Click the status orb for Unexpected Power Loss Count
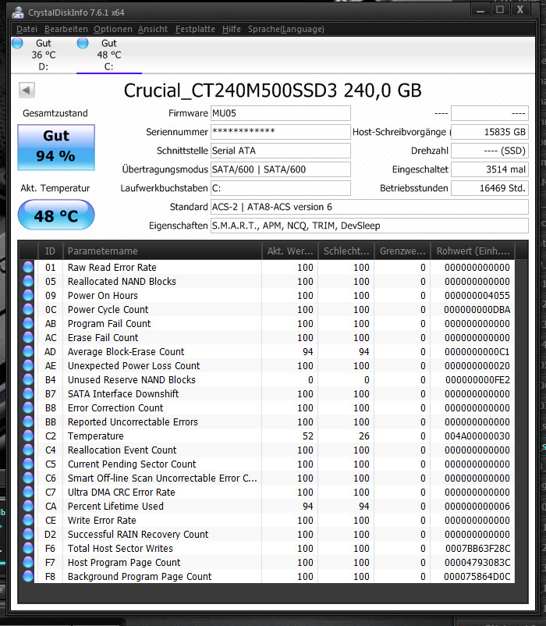The image size is (546, 626). (x=28, y=366)
